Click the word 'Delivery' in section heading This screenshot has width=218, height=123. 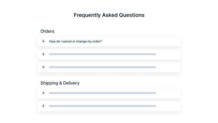[71, 83]
